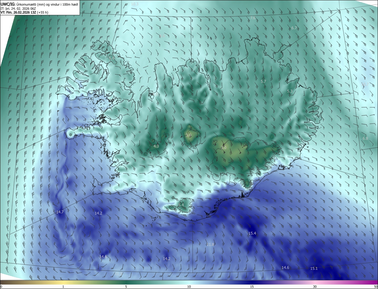This screenshot has height=289, width=378.
Task: Click the valid time line 'VT: Fim. 26.02.2026 13Z (+55 h)'
Action: [24, 12]
